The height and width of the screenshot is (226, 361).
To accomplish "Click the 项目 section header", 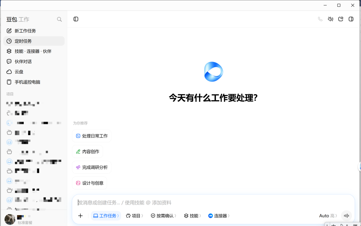I will 10,94.
